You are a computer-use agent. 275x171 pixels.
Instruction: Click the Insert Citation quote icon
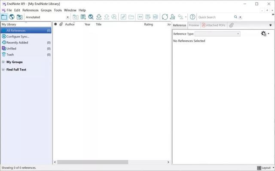(x=141, y=17)
